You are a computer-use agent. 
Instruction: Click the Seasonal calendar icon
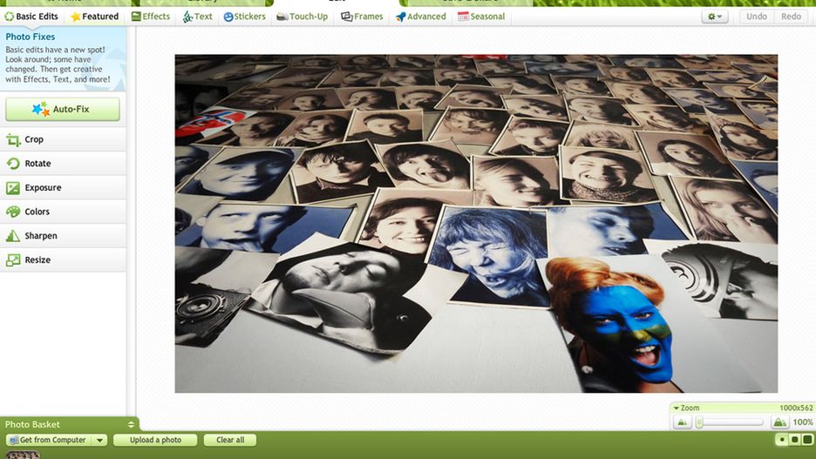click(463, 17)
